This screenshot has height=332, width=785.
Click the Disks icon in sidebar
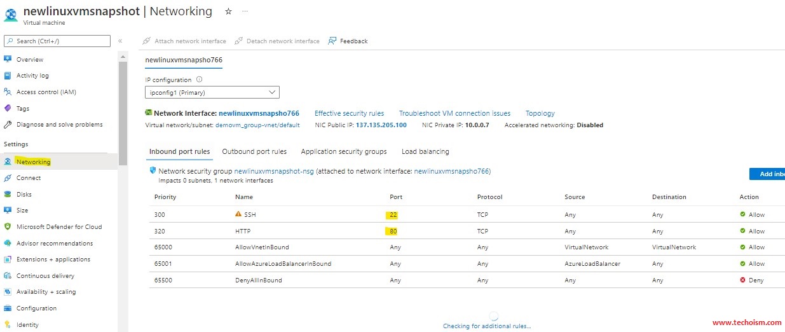click(8, 194)
